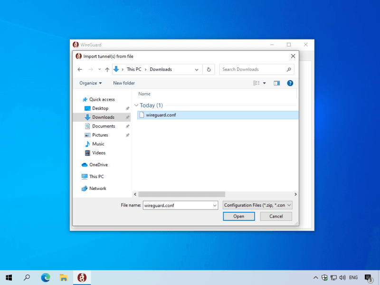380x285 pixels.
Task: Expand the File name combo box list
Action: 214,205
